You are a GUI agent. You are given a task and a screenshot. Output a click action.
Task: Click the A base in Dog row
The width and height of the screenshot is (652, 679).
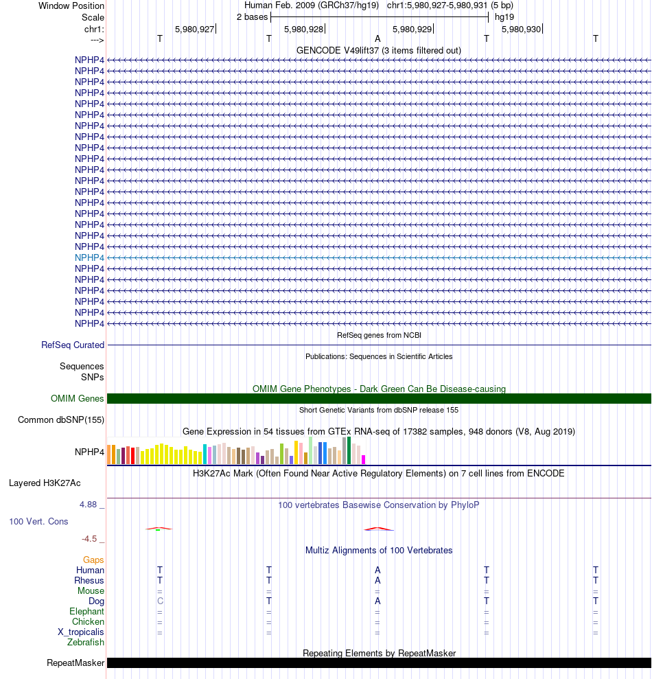[377, 601]
